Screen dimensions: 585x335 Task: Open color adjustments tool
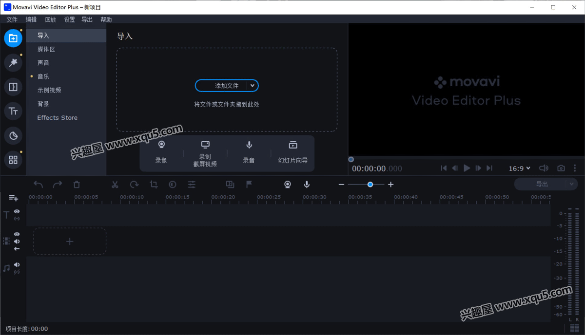pos(173,185)
